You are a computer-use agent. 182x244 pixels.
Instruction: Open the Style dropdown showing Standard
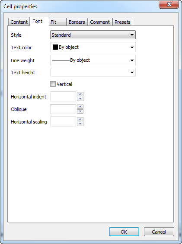[x=93, y=35]
